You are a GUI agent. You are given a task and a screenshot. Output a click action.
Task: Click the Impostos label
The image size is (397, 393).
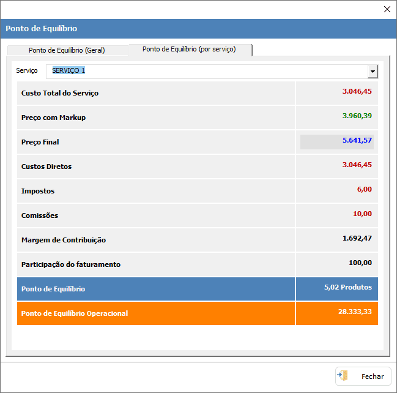point(38,191)
